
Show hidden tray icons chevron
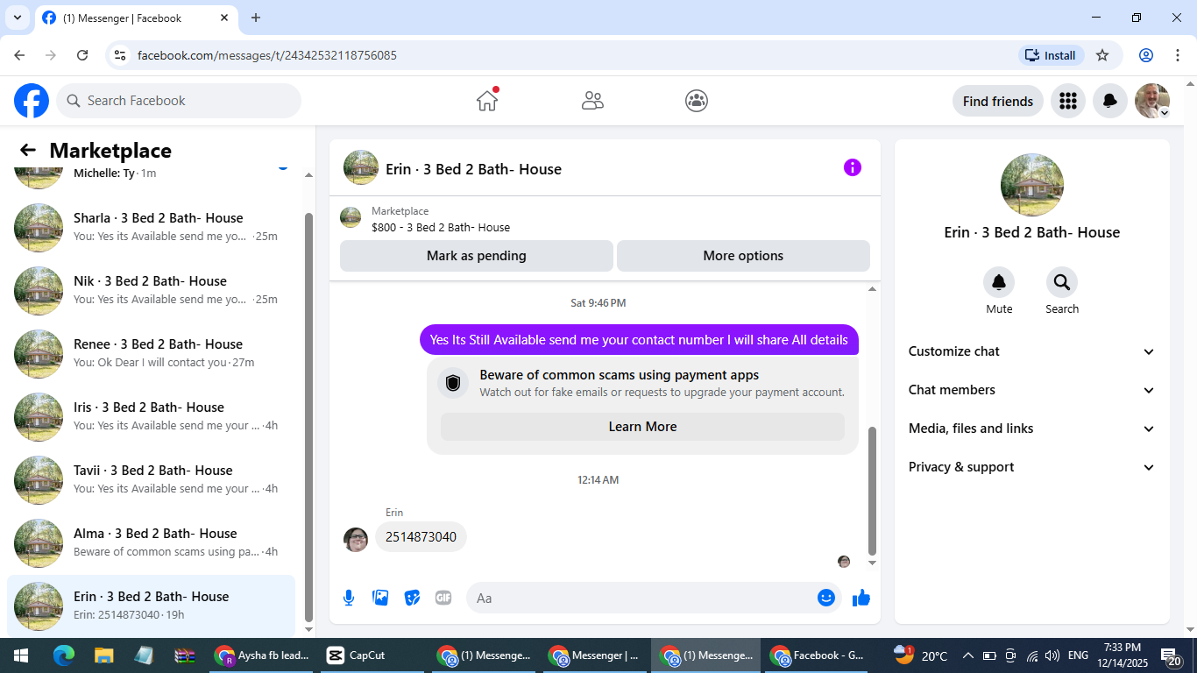coord(968,655)
